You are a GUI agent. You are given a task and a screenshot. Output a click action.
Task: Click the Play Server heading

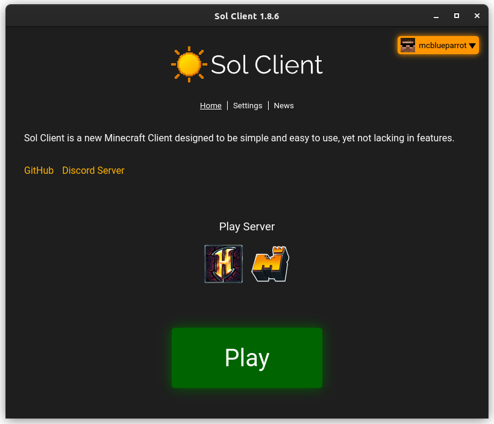(246, 227)
